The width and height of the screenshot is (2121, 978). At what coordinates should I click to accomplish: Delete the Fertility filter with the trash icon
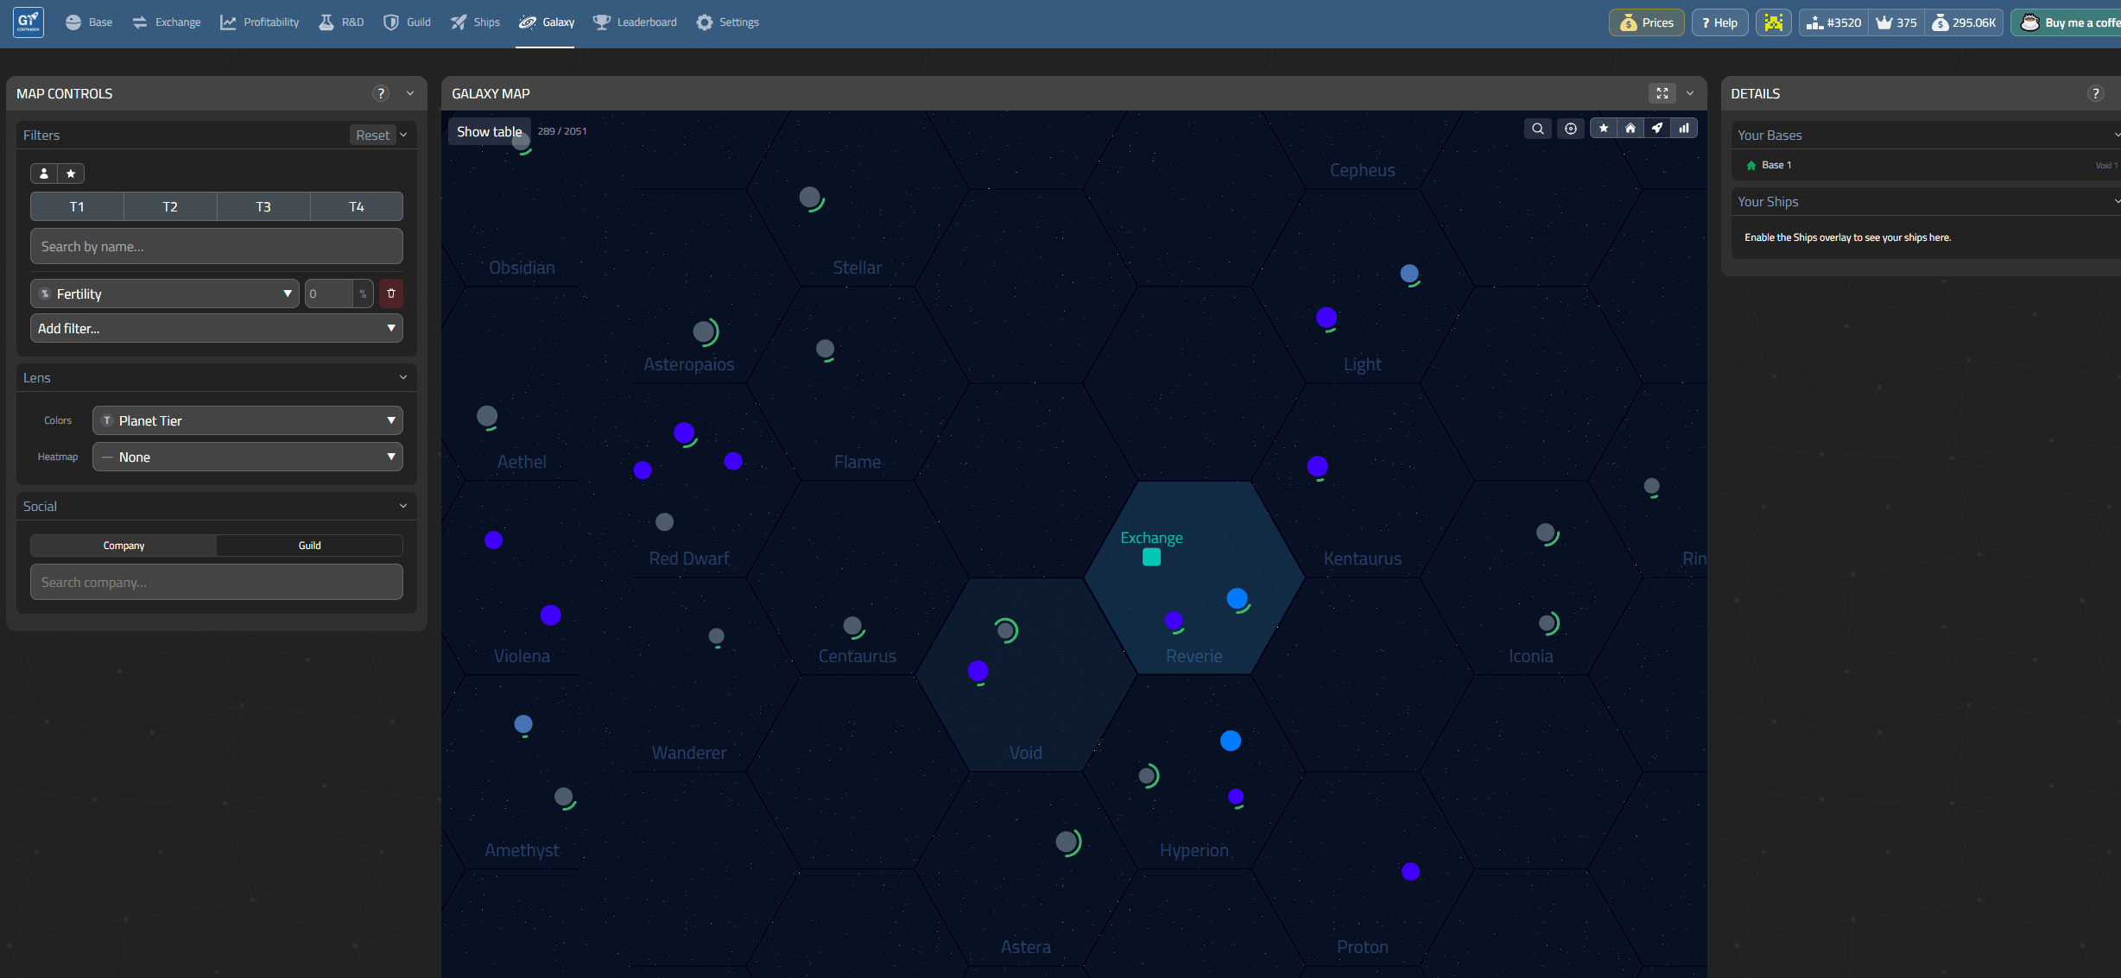(391, 293)
